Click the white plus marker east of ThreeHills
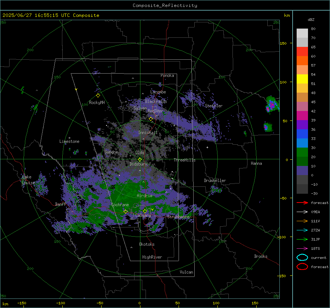The height and width of the screenshot is (308, 330). pyautogui.click(x=207, y=147)
